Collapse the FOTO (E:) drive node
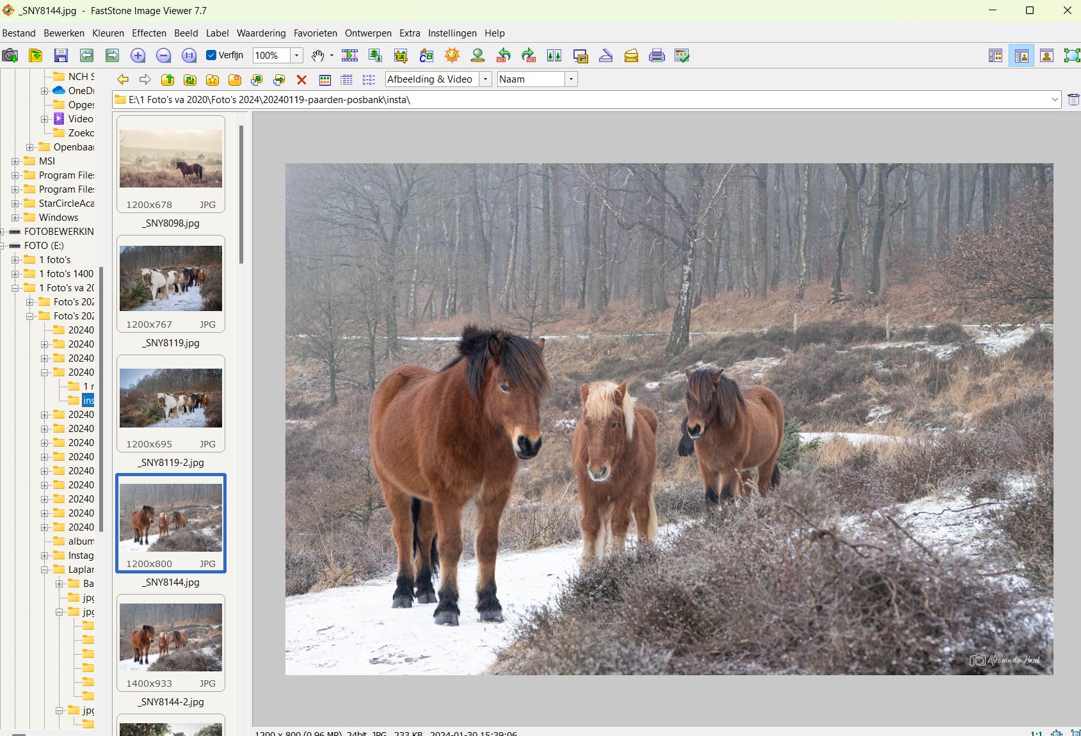 [x=3, y=246]
